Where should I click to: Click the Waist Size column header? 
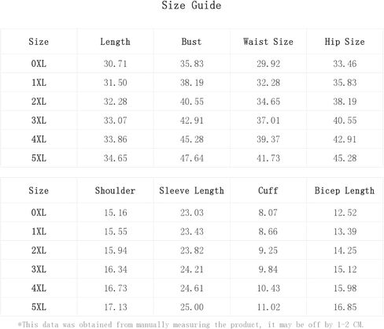pos(268,42)
